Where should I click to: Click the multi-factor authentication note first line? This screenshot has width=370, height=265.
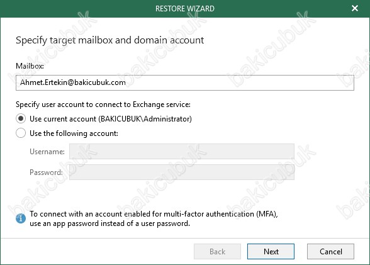154,214
